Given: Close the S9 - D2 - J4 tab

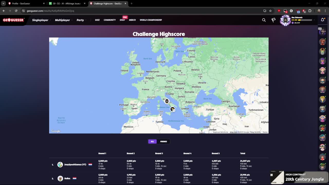Looking at the screenshot, I should [x=85, y=3].
